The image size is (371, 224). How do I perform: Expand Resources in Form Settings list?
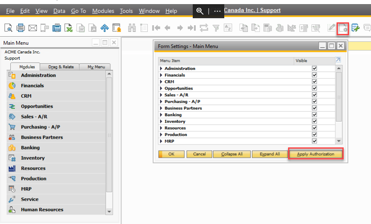point(161,128)
